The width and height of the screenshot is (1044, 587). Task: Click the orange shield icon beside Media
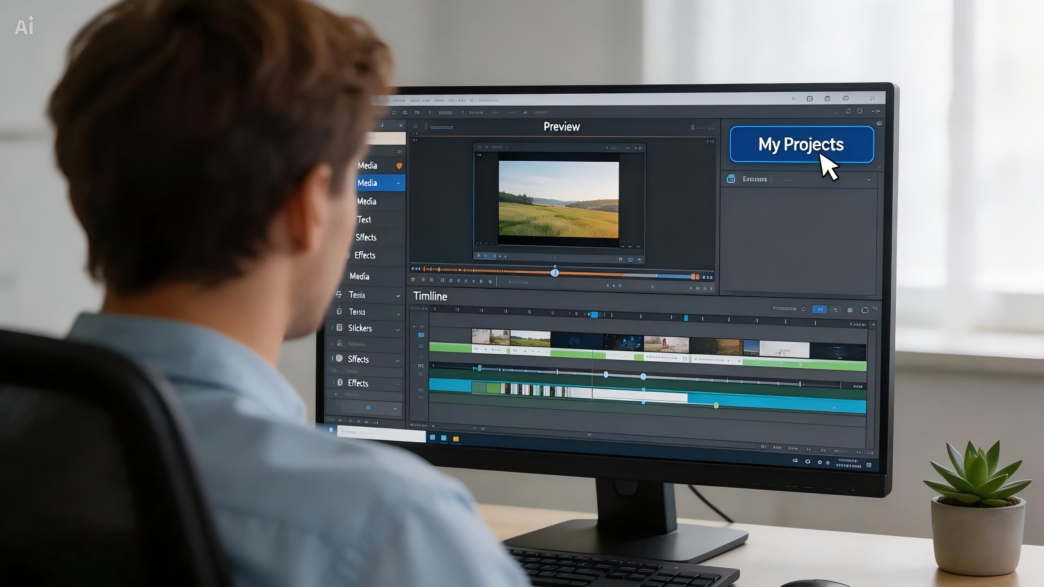[x=399, y=166]
